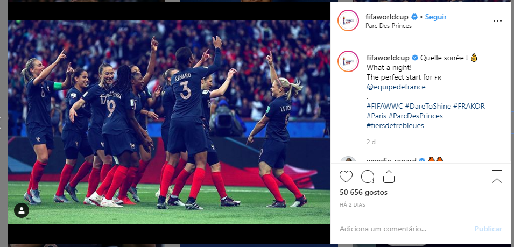The width and height of the screenshot is (514, 247).
Task: Open the #fiersdetrebleues hashtag
Action: click(396, 125)
